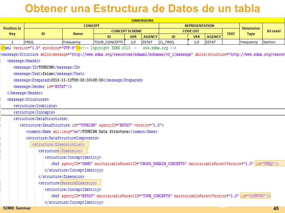Select the DIMENSIONS table header
This screenshot has height=213, width=285.
pos(142,20)
